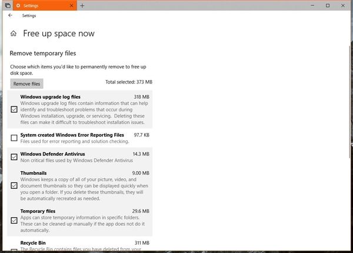Screen dimensions: 353x253
Task: Uncheck the Windows Defender Antivirus checkbox
Action: (x=14, y=157)
